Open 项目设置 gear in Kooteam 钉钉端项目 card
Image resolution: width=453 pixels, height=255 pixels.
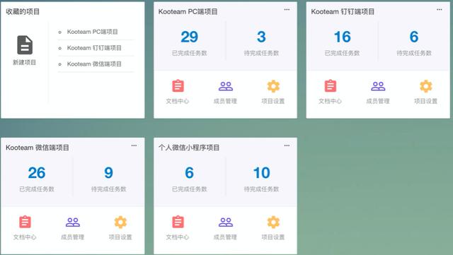(x=426, y=86)
